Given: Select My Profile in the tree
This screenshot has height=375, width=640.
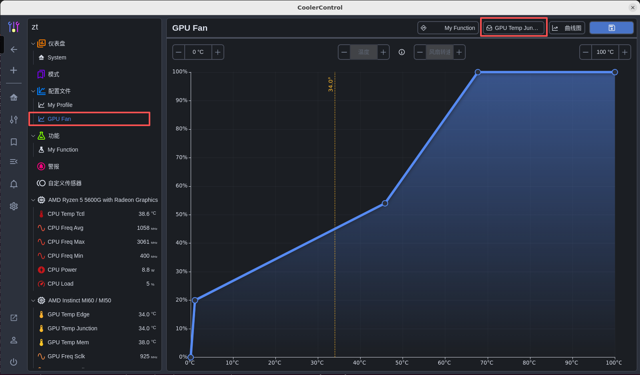Looking at the screenshot, I should tap(60, 105).
